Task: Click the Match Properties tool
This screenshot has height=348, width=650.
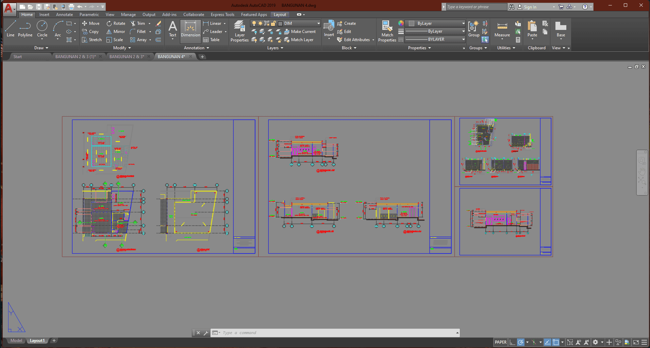Action: coord(387,31)
